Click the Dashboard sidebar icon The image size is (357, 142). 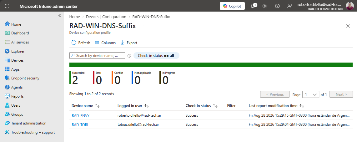[7, 33]
